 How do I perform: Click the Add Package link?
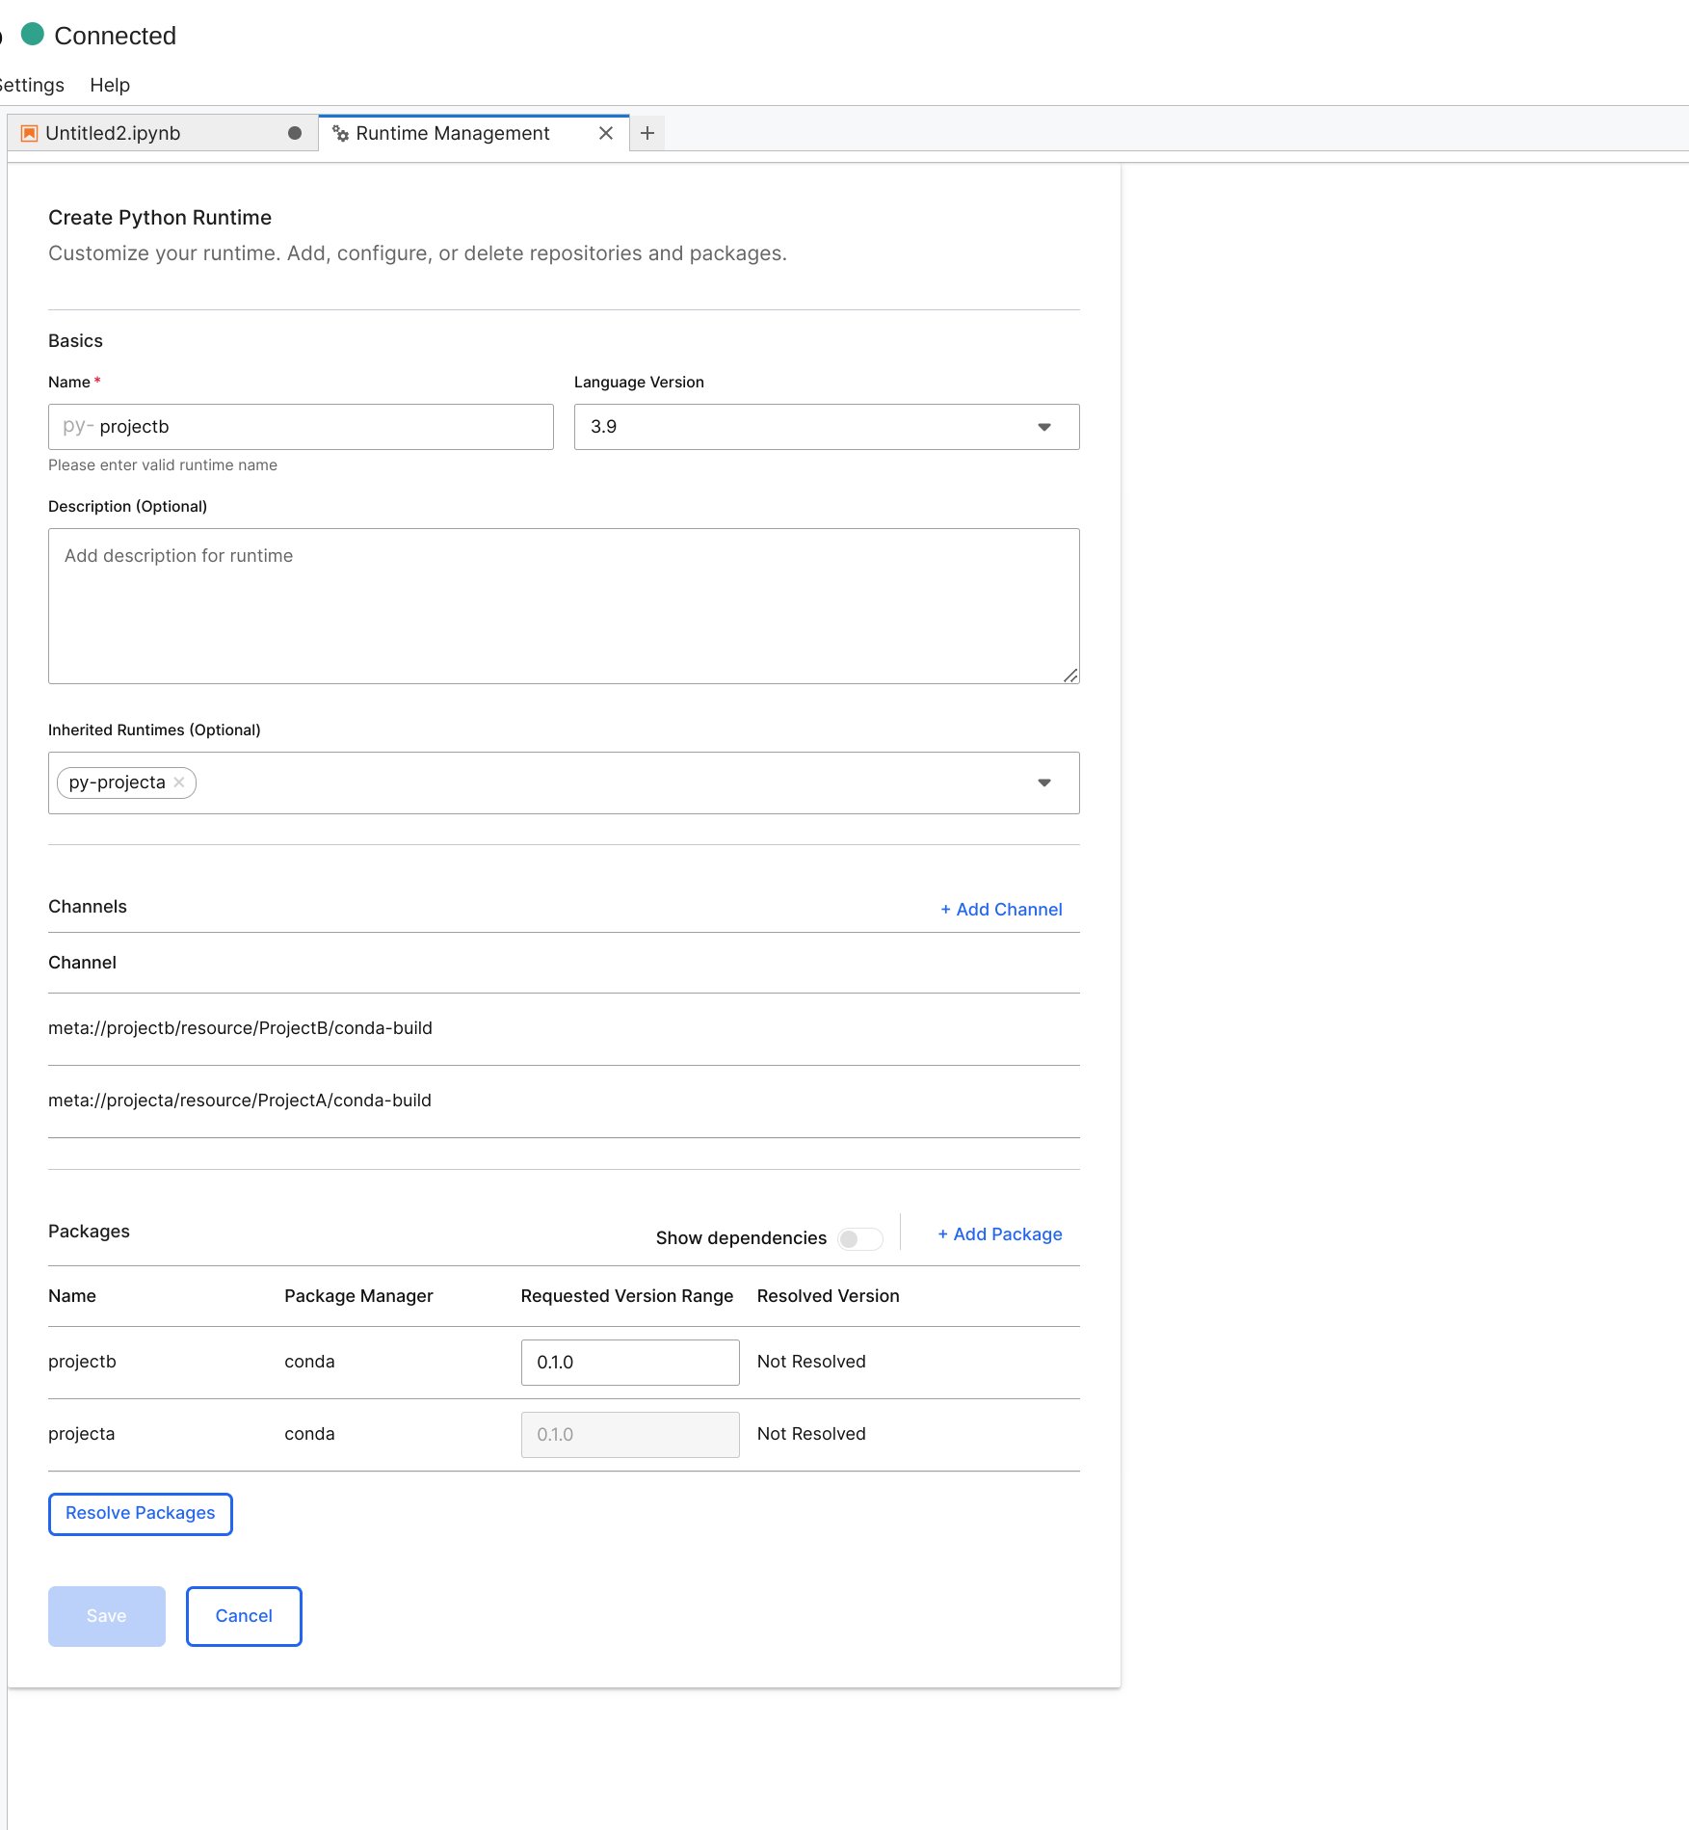[999, 1234]
